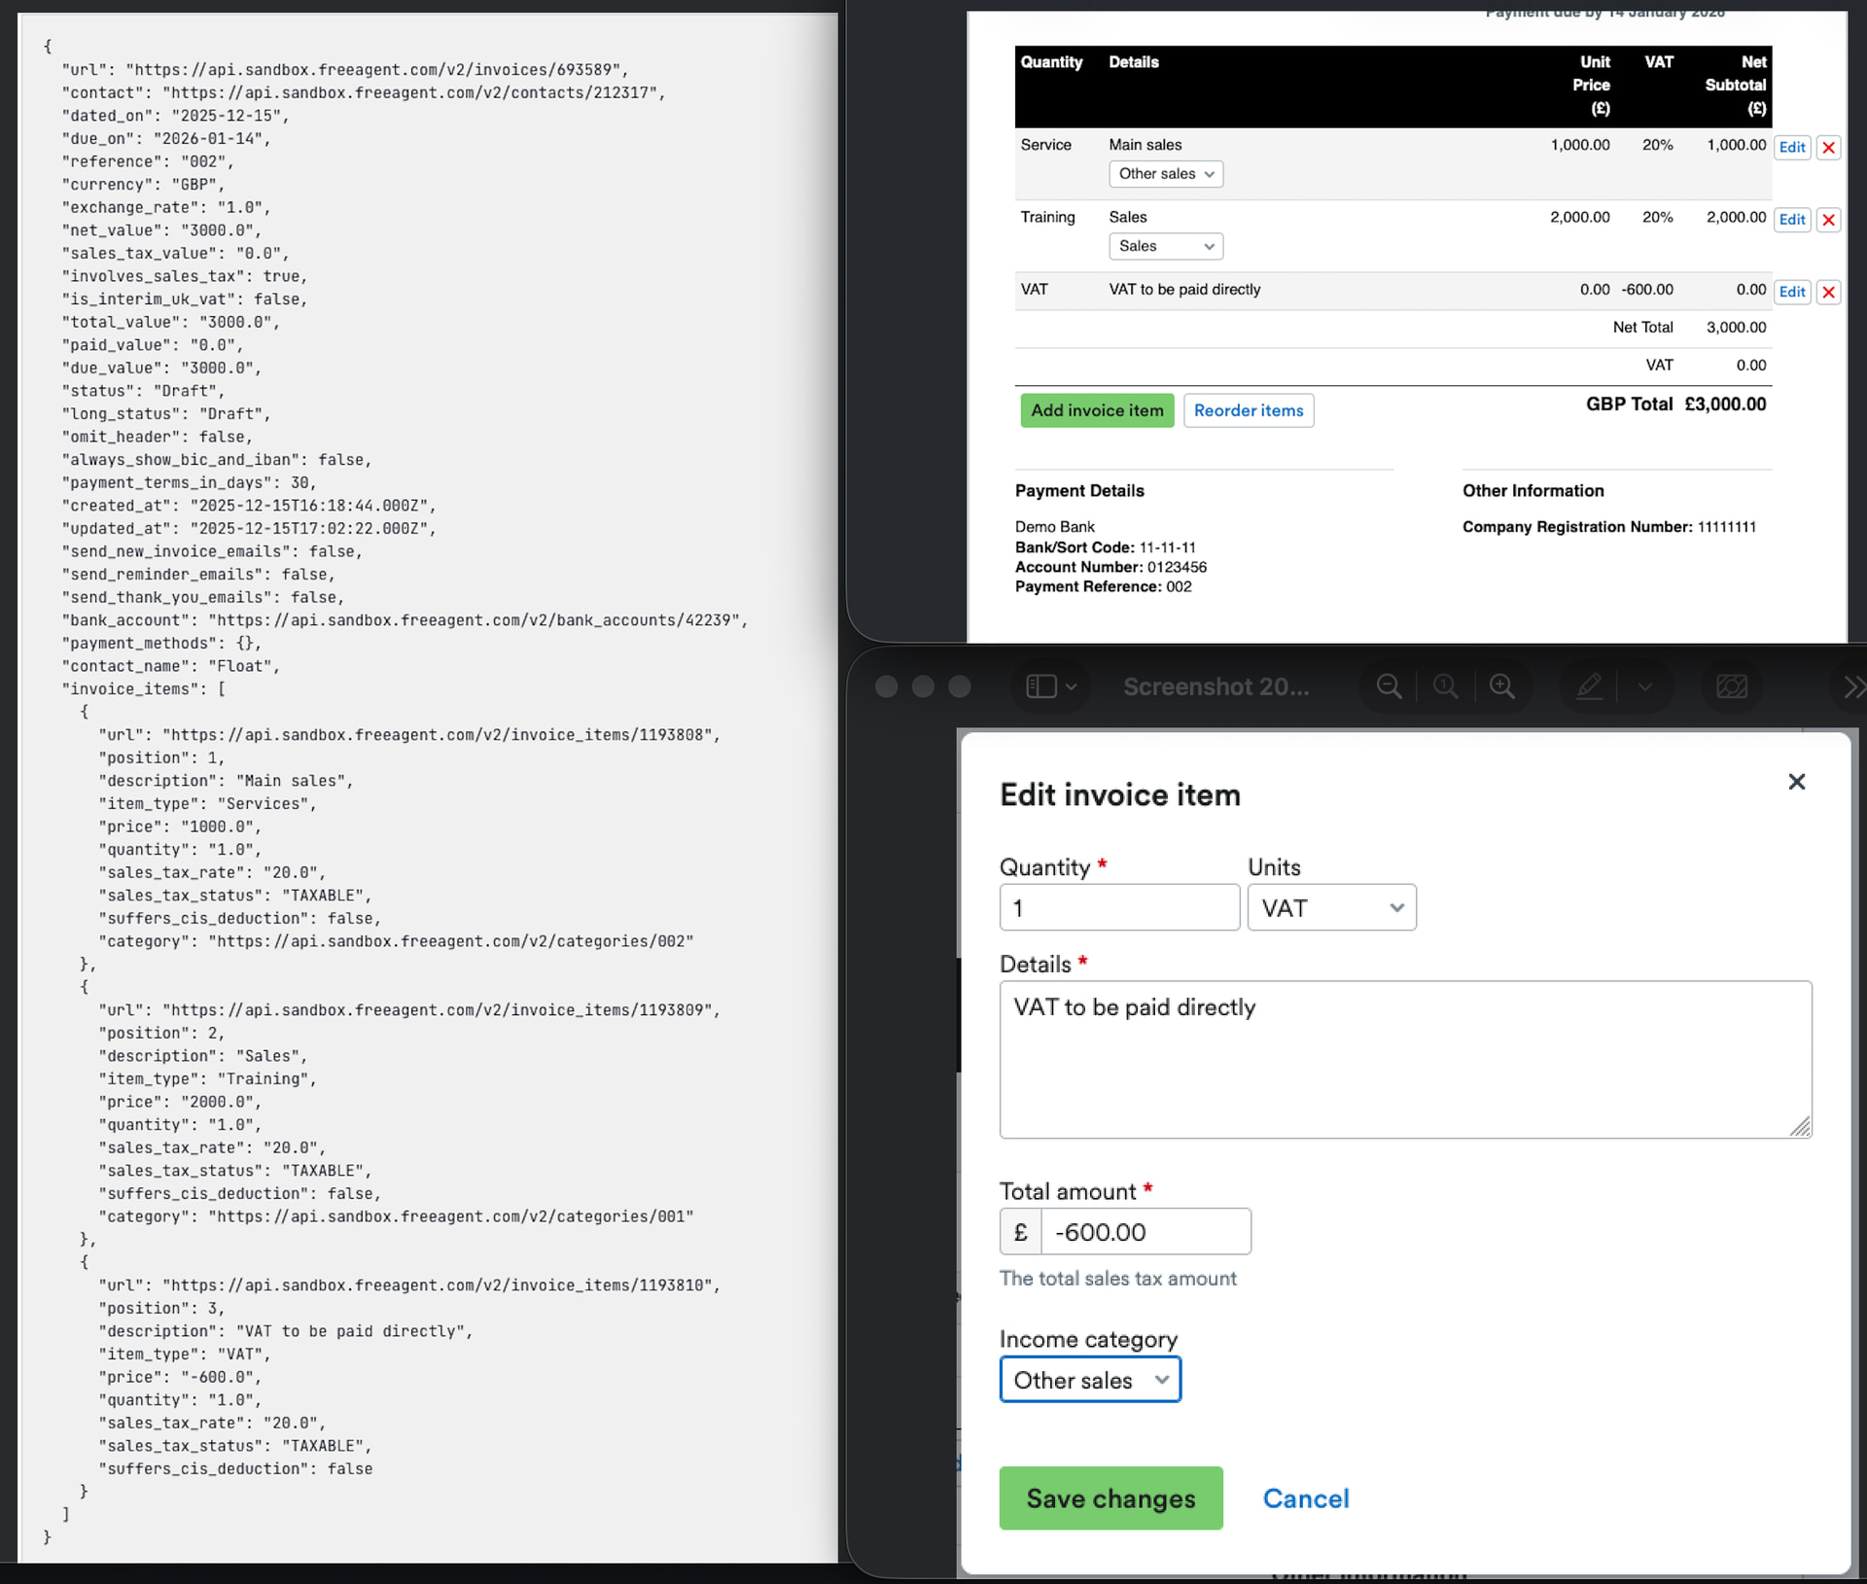Image resolution: width=1867 pixels, height=1584 pixels.
Task: Click the Add invoice item button
Action: click(1097, 410)
